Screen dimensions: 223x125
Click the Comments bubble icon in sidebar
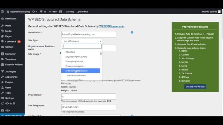pyautogui.click(x=2, y=42)
